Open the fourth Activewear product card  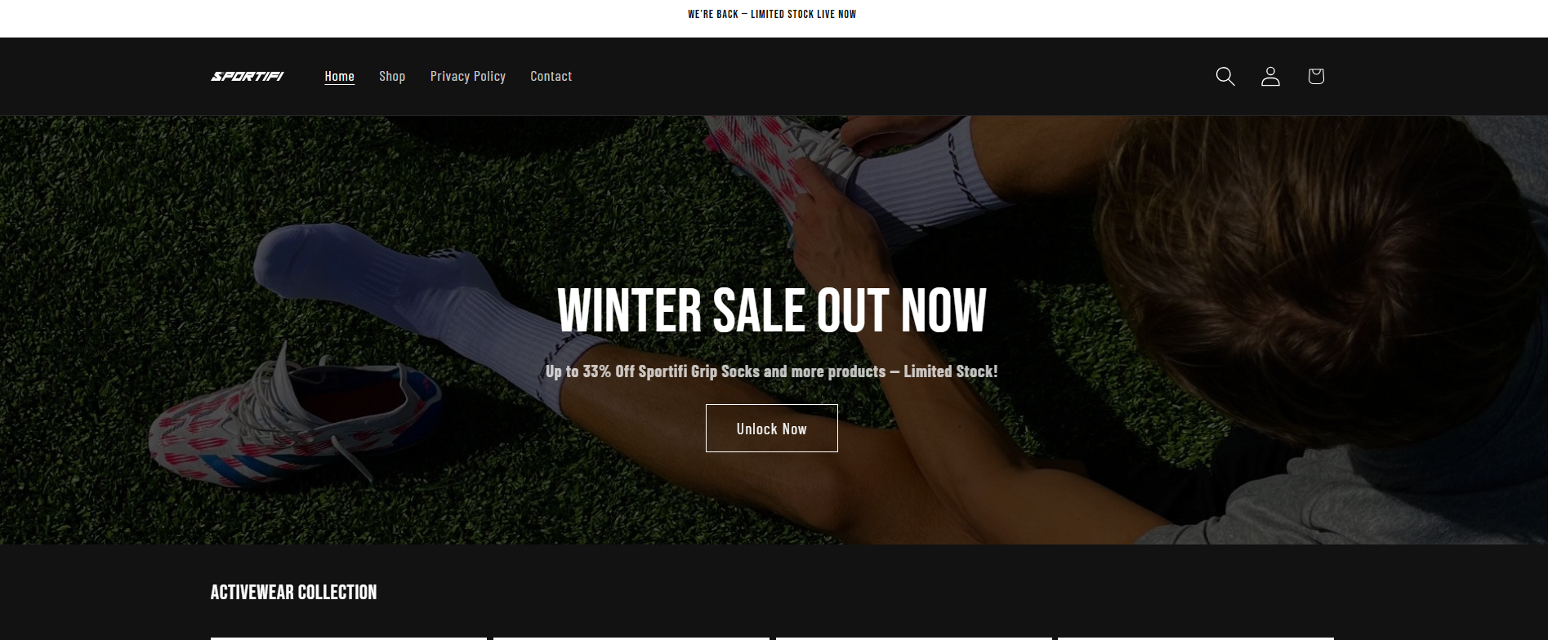(1196, 638)
